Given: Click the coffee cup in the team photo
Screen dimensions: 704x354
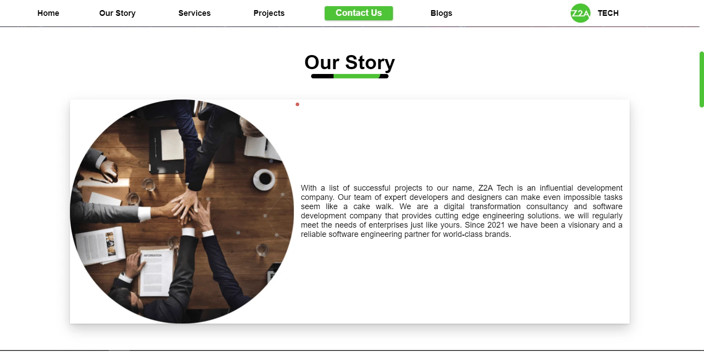Looking at the screenshot, I should (264, 179).
